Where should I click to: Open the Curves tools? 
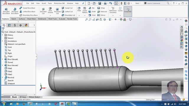coord(120,9)
